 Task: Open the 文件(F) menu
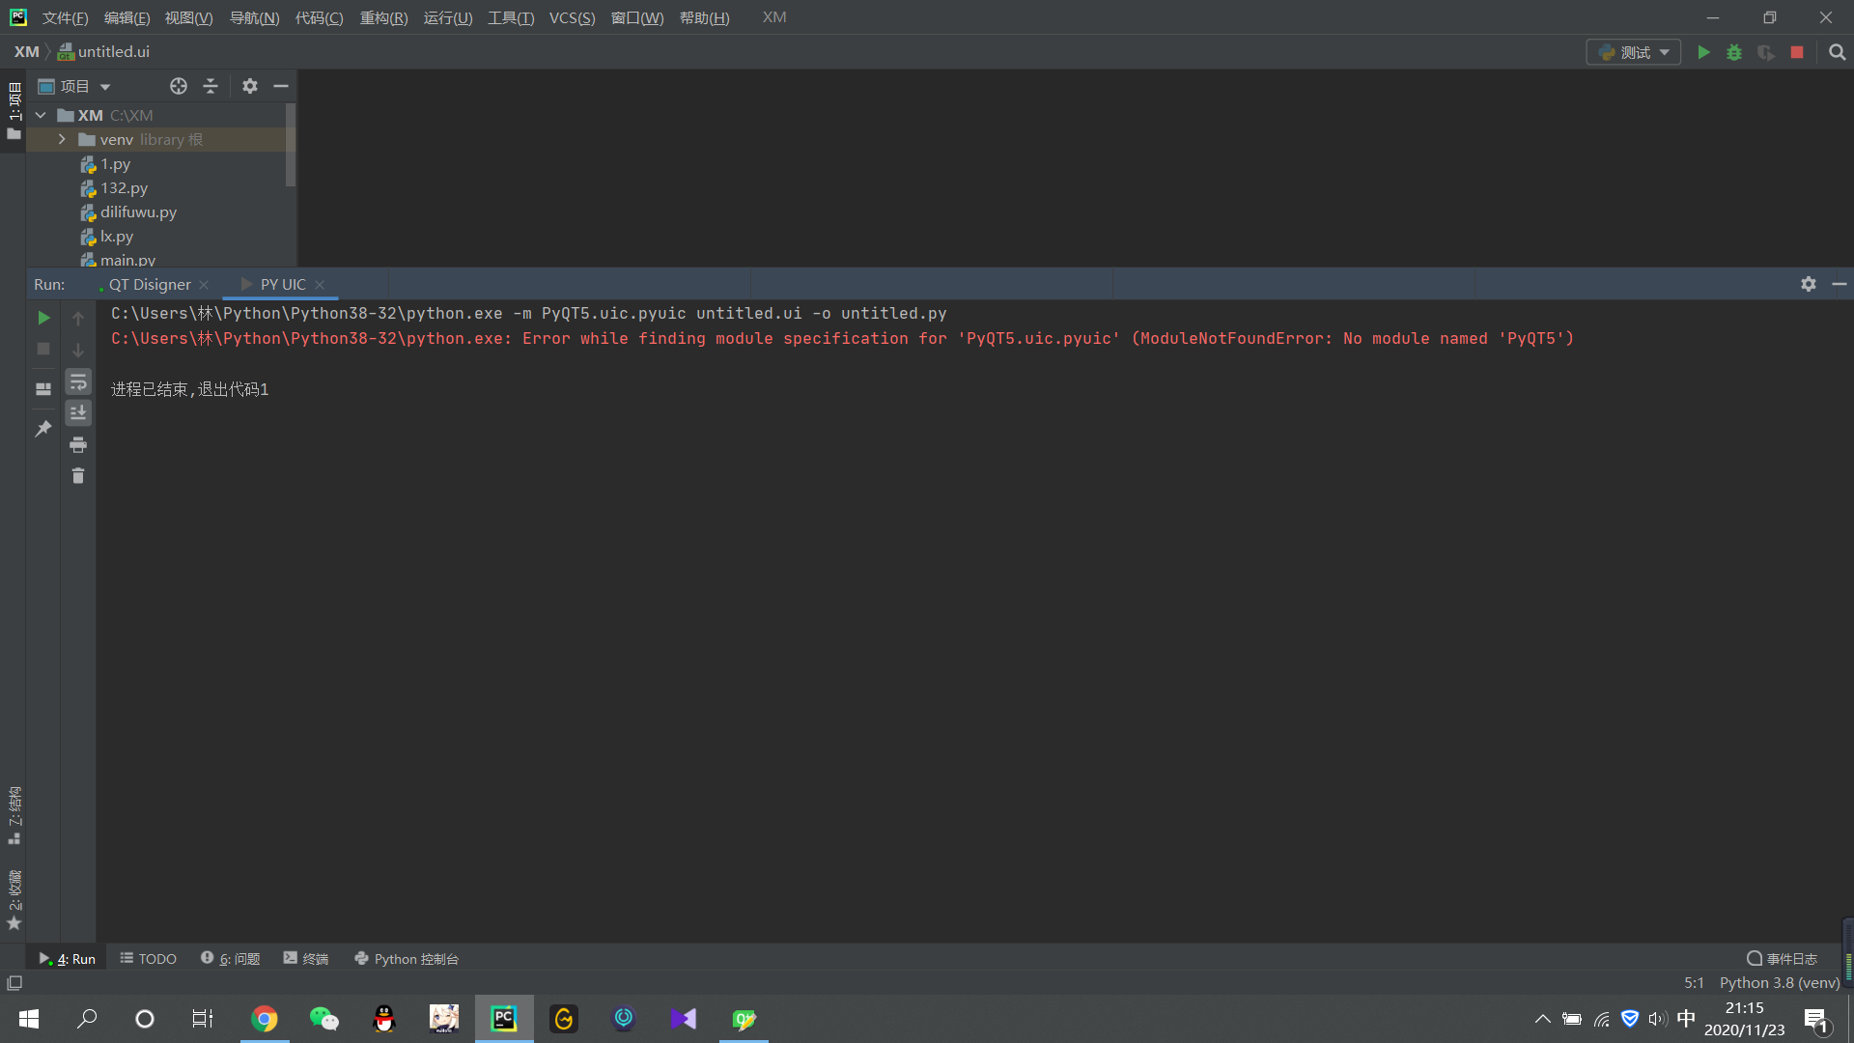coord(65,17)
